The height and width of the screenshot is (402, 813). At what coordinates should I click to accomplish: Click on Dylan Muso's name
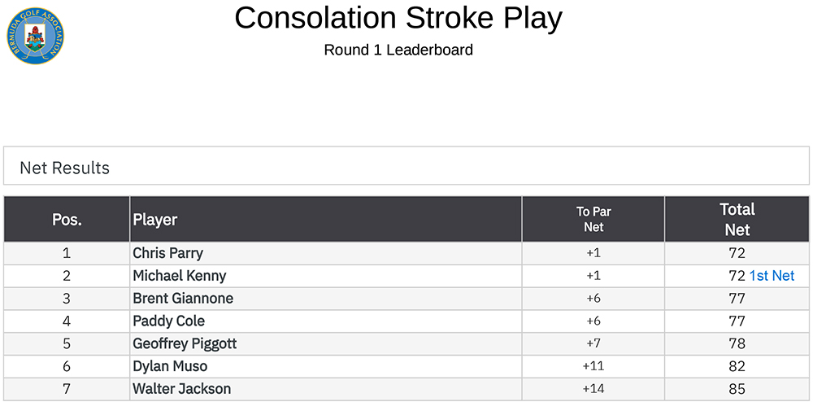coord(170,366)
